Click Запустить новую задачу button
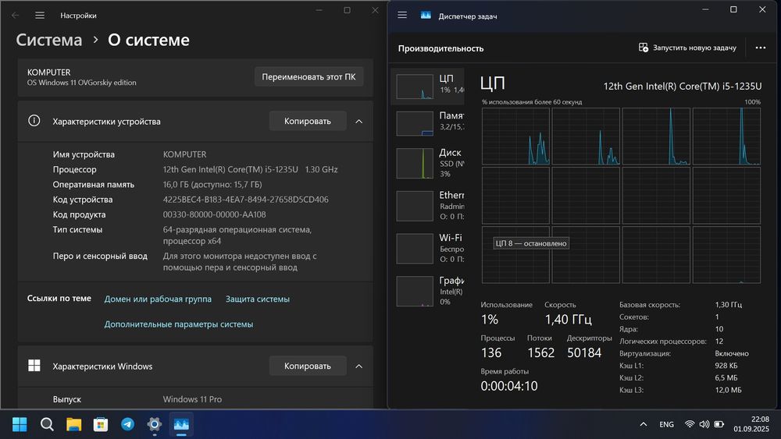The width and height of the screenshot is (781, 439). (x=687, y=48)
